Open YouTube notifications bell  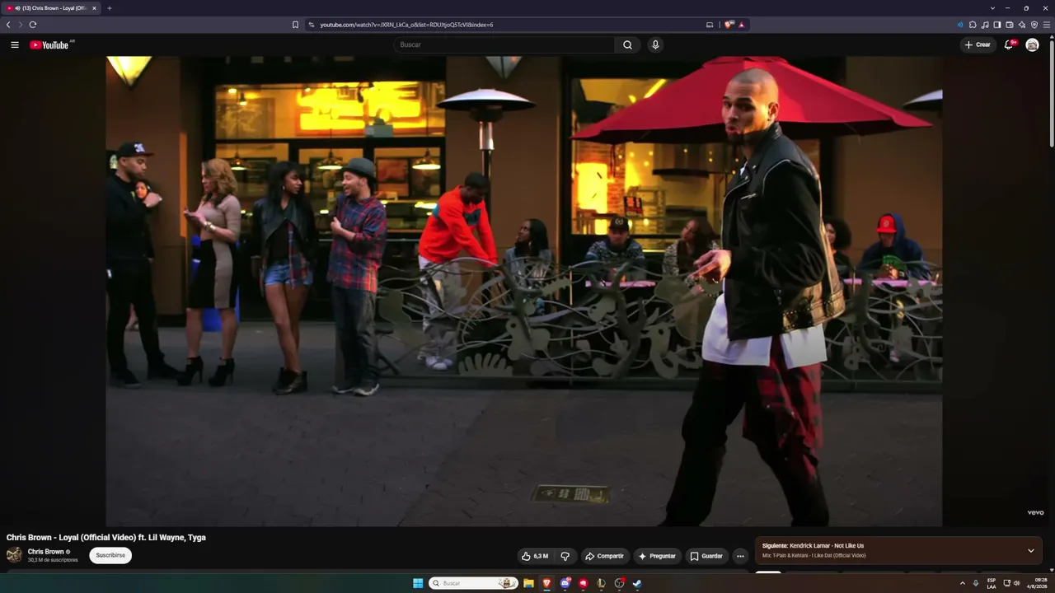click(x=1008, y=44)
